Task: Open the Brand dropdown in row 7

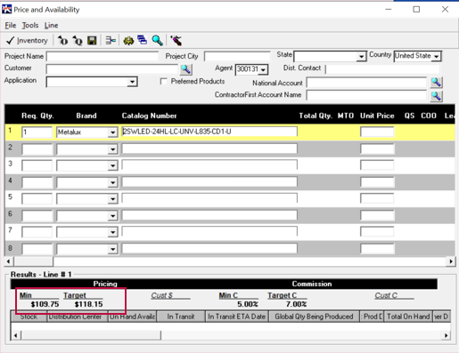Action: pyautogui.click(x=113, y=232)
